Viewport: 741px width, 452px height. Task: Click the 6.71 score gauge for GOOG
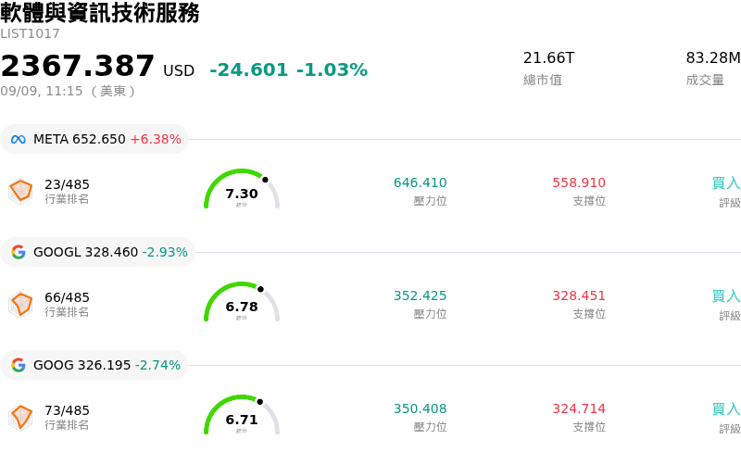[x=242, y=415]
